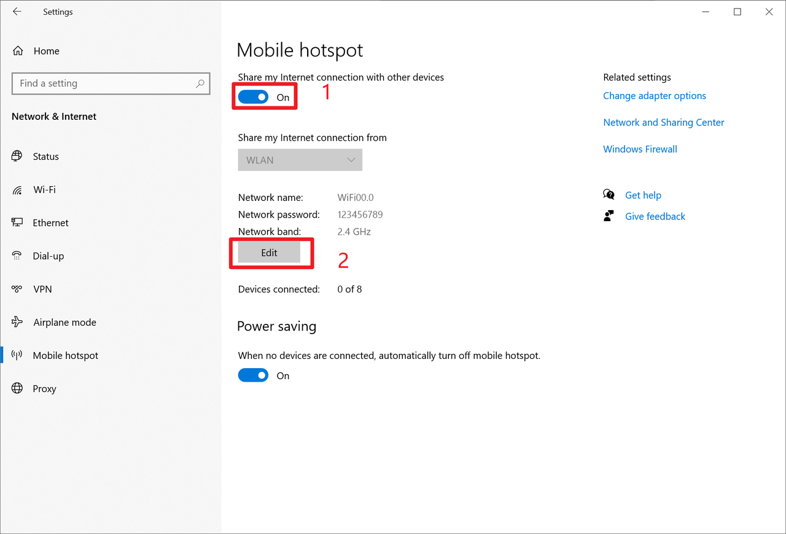Open Change adapter options link

[x=655, y=96]
